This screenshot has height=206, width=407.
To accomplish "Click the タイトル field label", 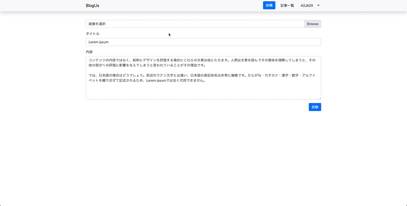I will point(93,34).
